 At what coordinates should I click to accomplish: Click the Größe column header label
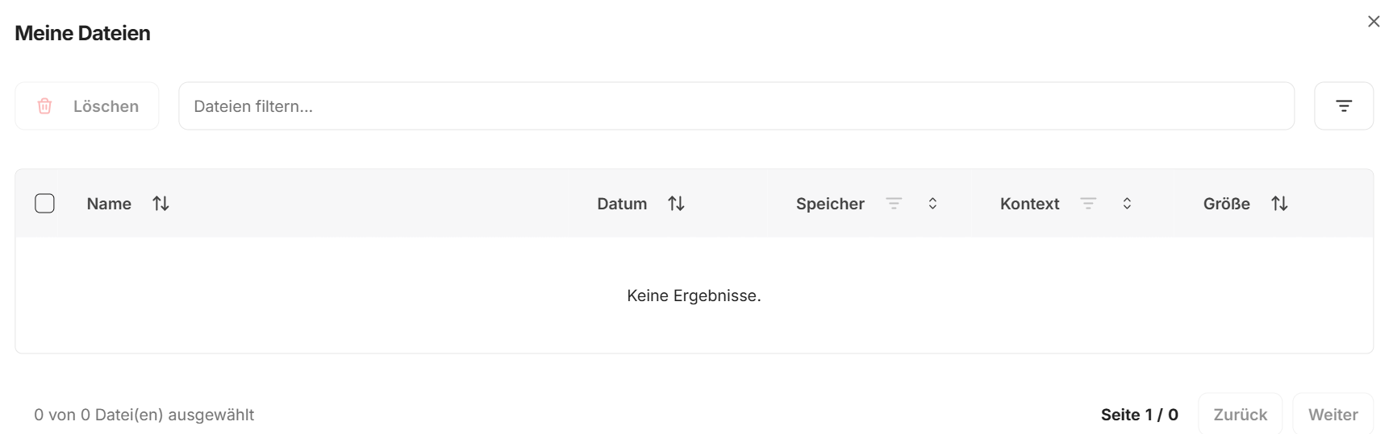[x=1226, y=204]
